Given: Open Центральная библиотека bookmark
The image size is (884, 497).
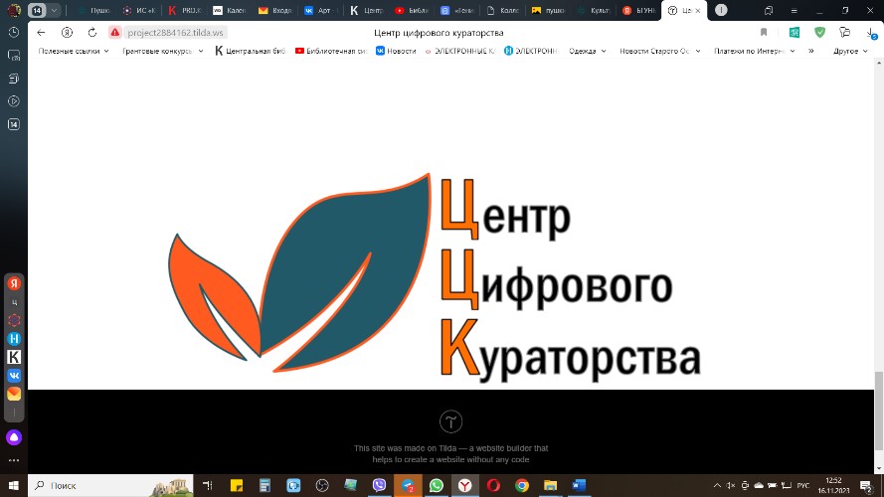Looking at the screenshot, I should (x=251, y=51).
